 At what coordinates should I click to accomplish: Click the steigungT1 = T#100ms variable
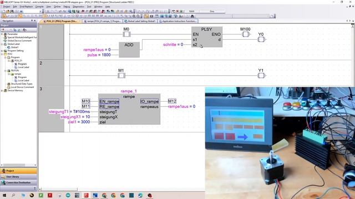69,112
